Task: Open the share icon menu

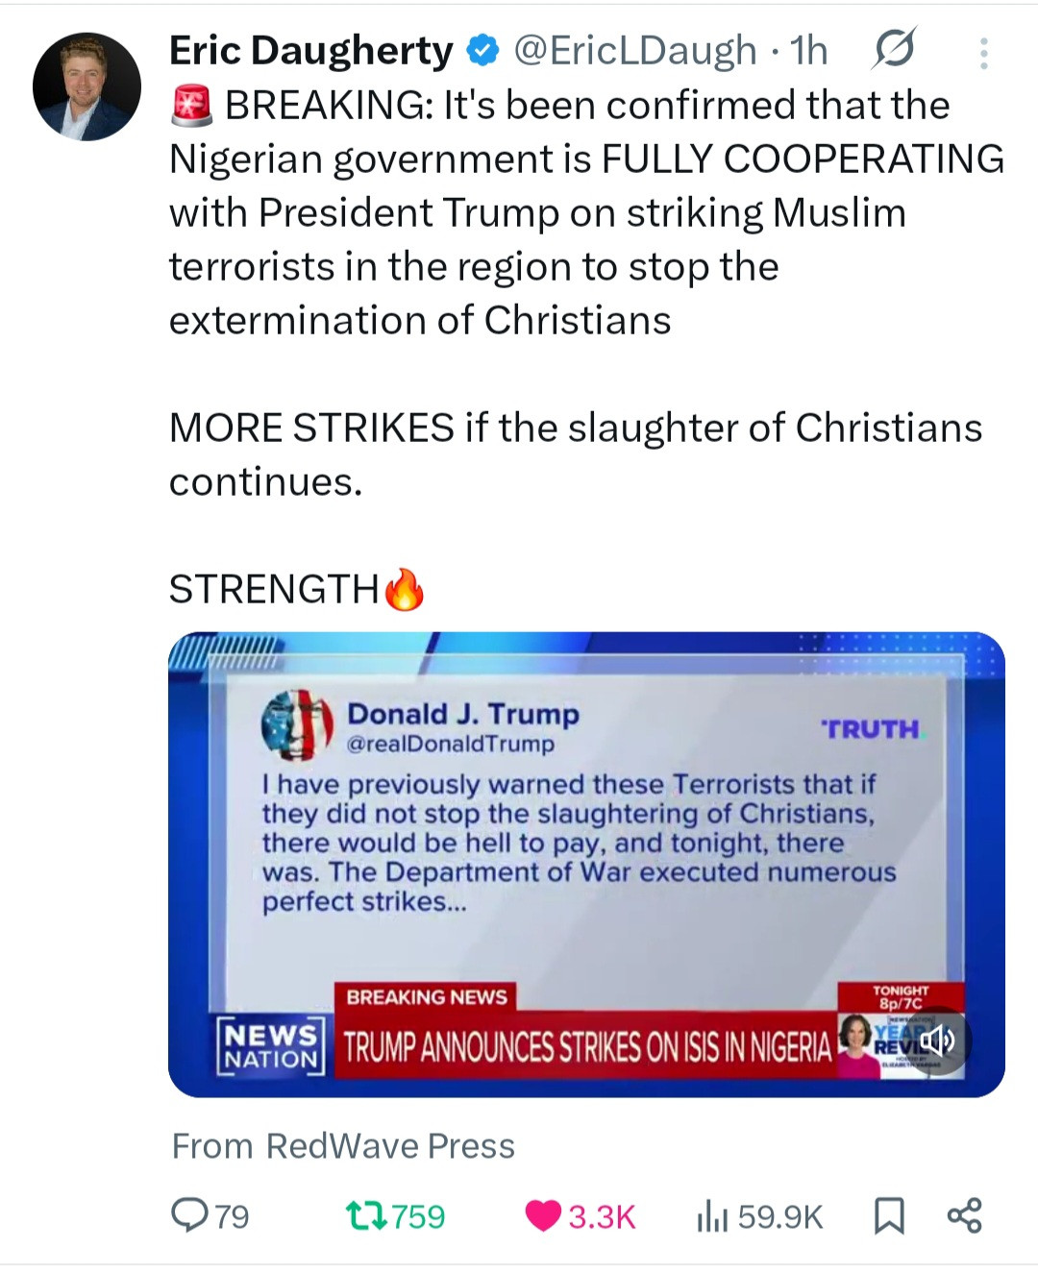Action: pyautogui.click(x=964, y=1215)
